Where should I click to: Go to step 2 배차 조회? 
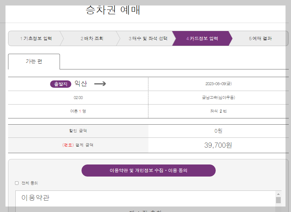tap(92, 38)
